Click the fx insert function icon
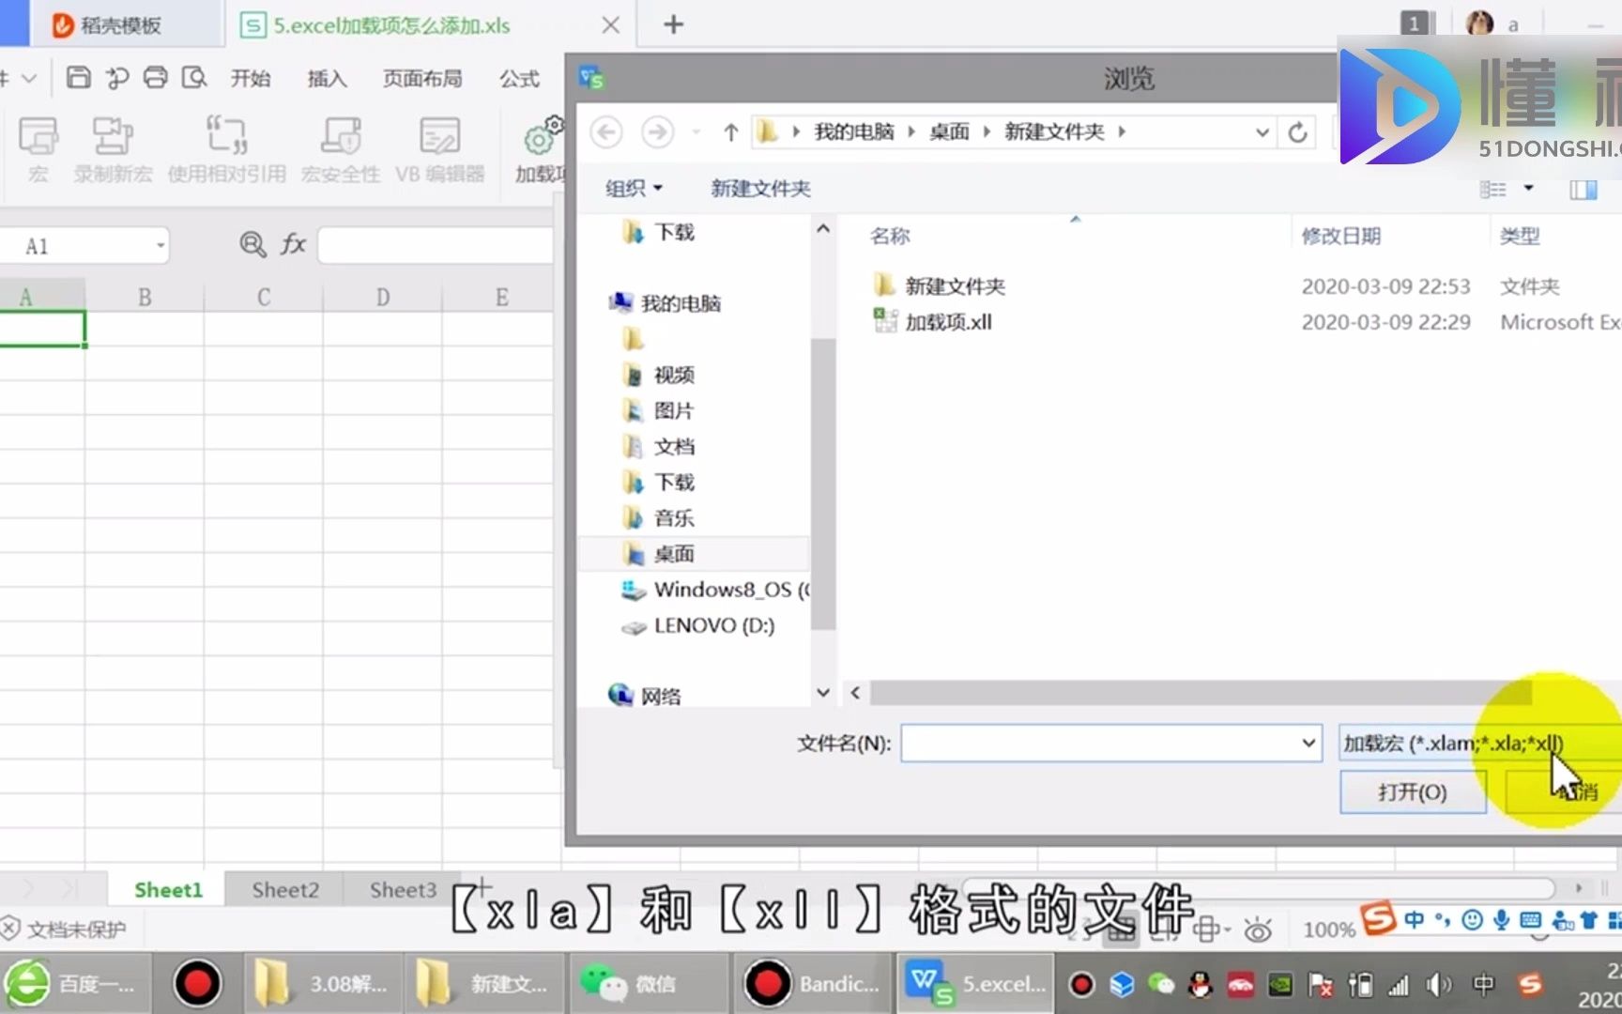 tap(293, 245)
